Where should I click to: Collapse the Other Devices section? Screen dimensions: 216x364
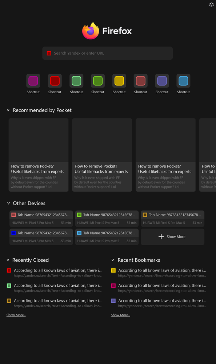click(x=8, y=203)
